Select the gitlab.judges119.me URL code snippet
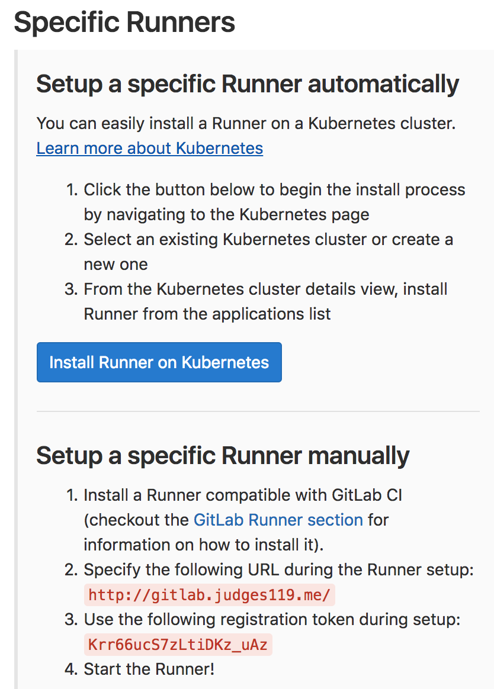This screenshot has height=689, width=494. pyautogui.click(x=210, y=595)
